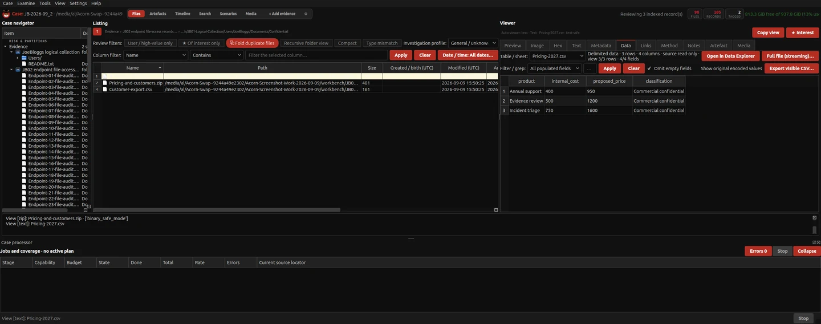Toggle the Type mismatch filter
This screenshot has height=324, width=821.
click(x=382, y=43)
